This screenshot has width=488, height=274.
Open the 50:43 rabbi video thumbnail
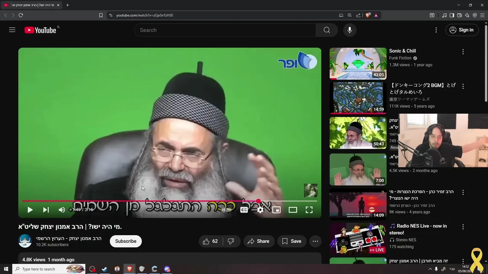pyautogui.click(x=358, y=133)
